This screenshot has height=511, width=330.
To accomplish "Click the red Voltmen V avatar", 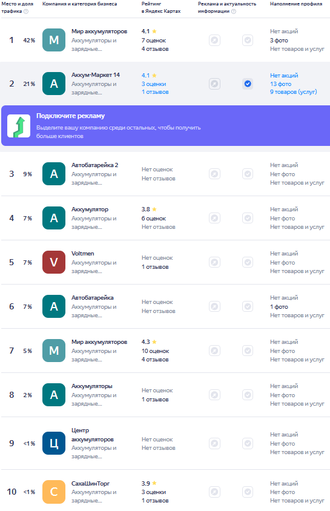I will pos(54,262).
